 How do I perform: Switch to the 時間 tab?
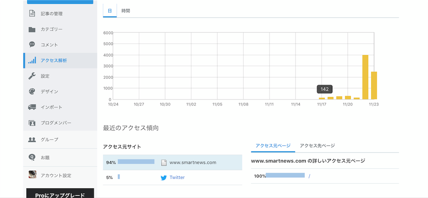(x=125, y=11)
